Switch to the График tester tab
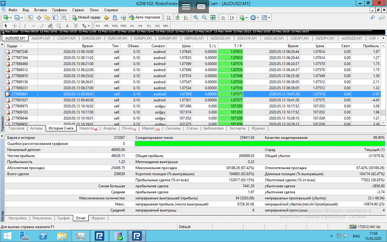Image resolution: width=387 pixels, height=242 pixels. tap(64, 218)
